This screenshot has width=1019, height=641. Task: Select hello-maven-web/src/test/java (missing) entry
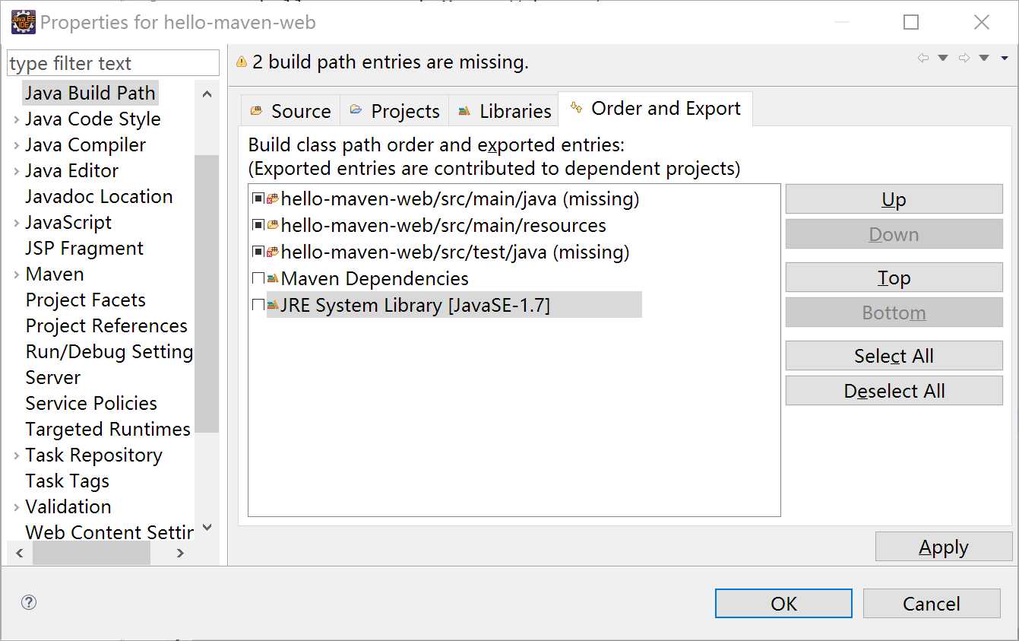tap(455, 252)
